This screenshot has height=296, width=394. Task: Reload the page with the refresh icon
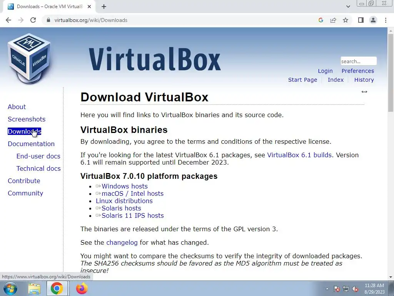point(33,20)
